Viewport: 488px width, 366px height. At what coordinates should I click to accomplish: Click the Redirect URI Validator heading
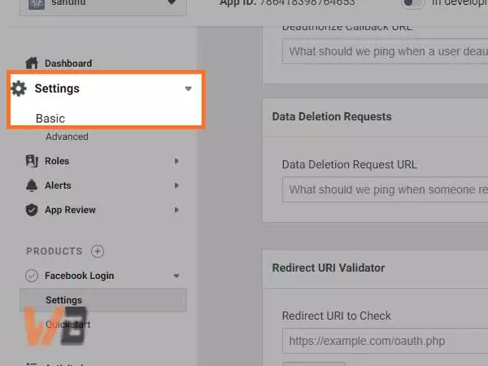tap(329, 268)
